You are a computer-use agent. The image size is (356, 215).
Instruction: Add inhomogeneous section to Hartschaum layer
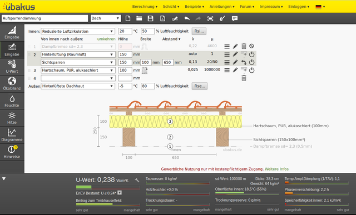(145, 71)
